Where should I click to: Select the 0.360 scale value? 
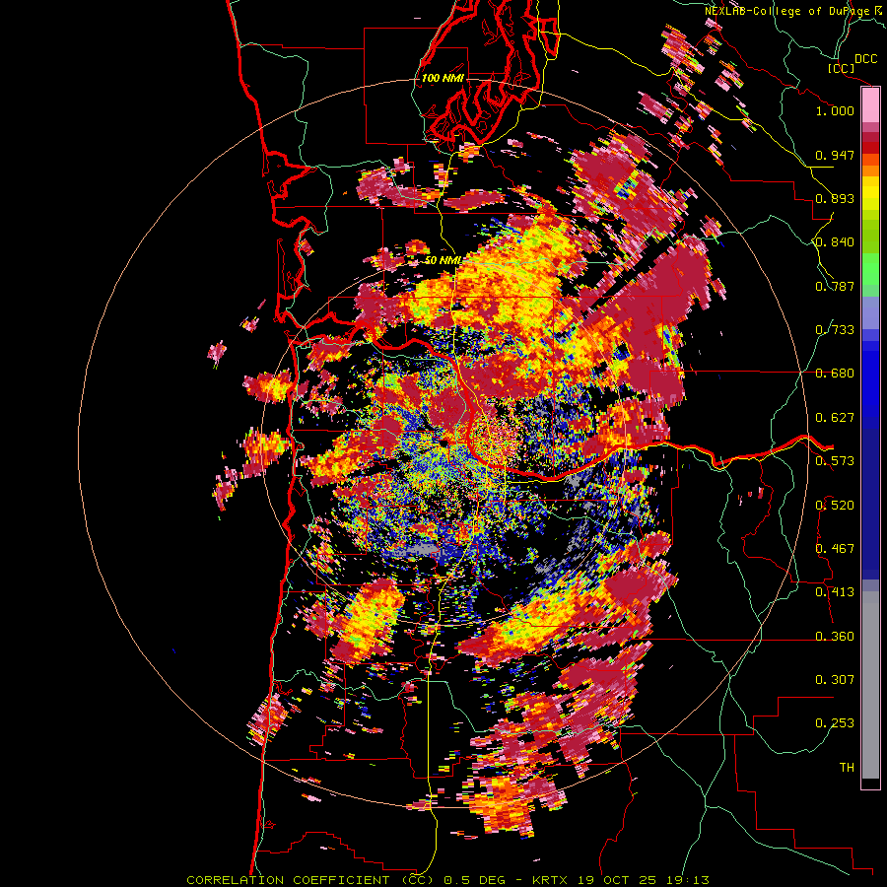click(835, 637)
